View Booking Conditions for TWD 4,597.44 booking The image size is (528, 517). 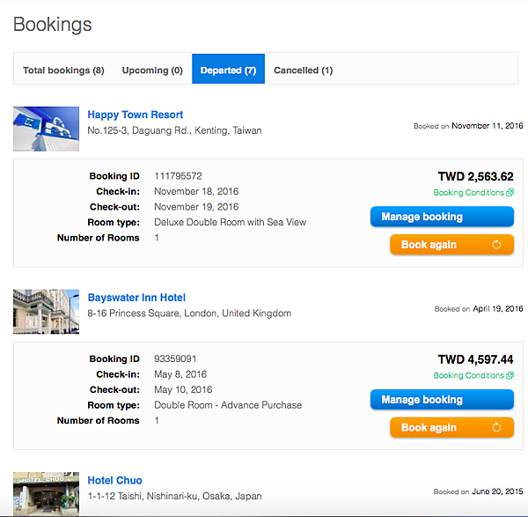pos(468,375)
